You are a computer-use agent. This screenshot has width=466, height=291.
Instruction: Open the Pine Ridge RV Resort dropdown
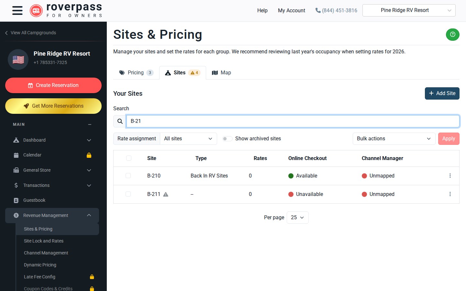(409, 10)
